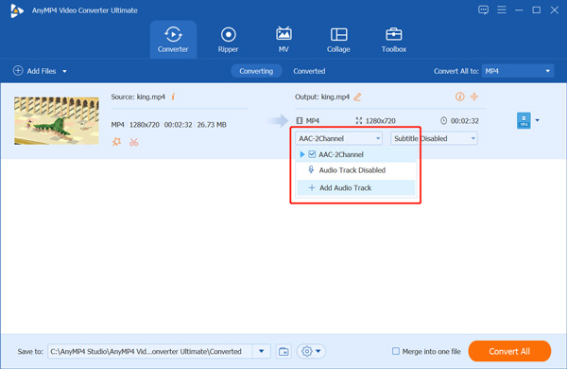Click the plus circle icon on Add Files
Viewport: 567px width, 369px height.
pos(18,71)
